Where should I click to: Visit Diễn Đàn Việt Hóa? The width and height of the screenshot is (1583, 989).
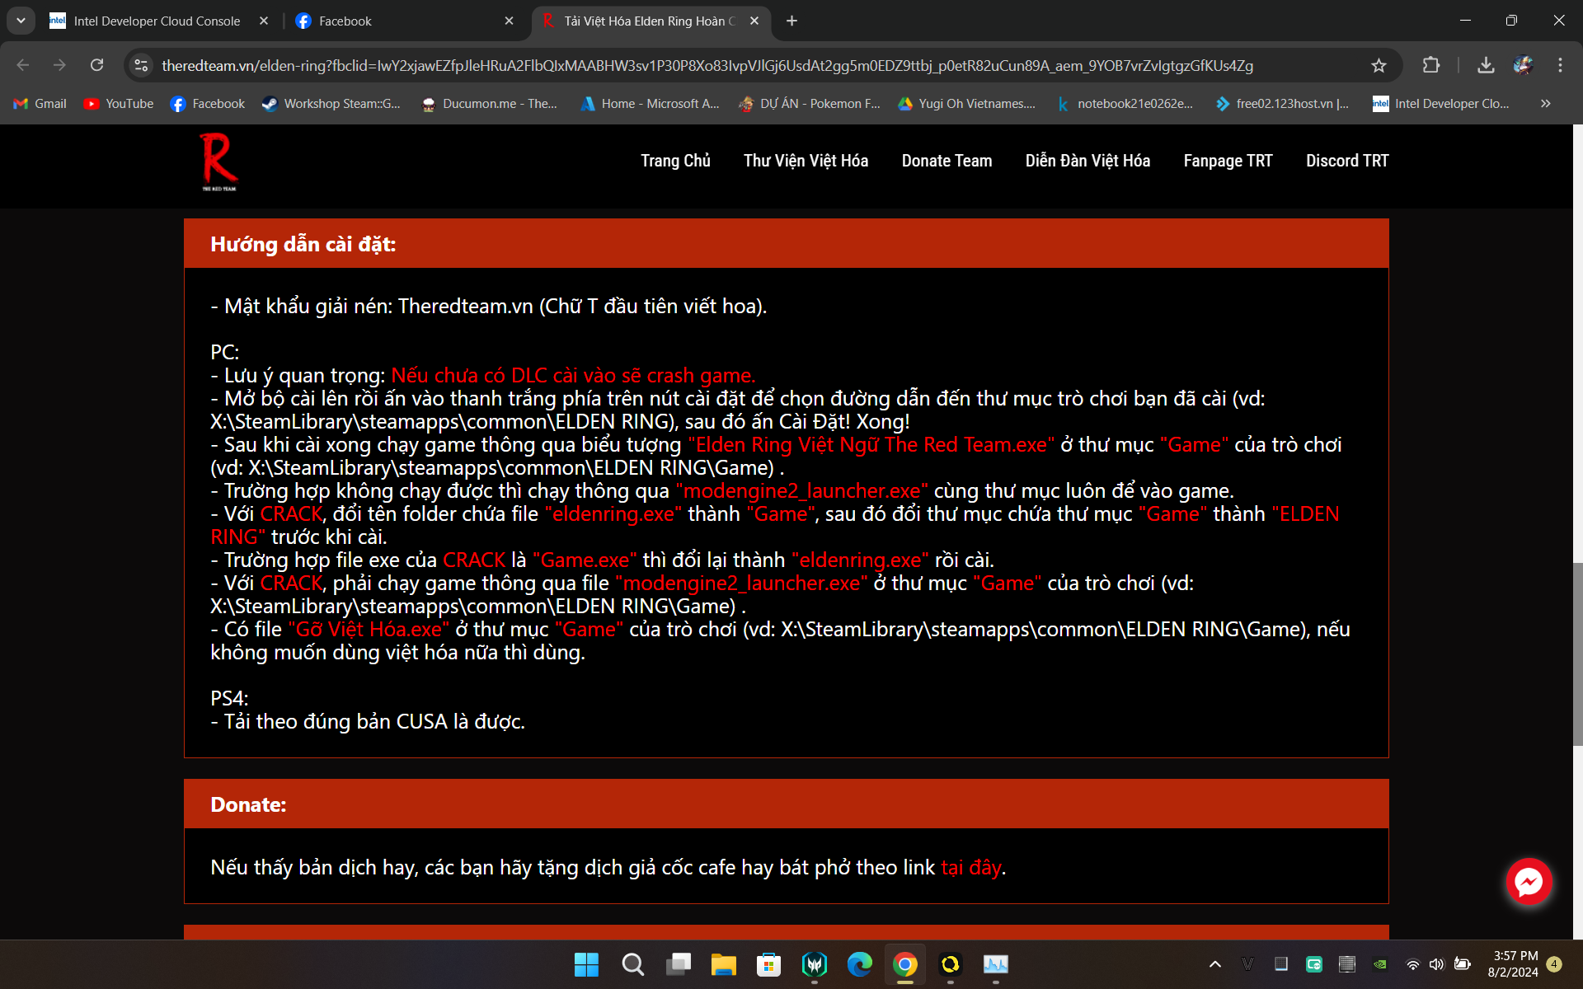pyautogui.click(x=1087, y=161)
